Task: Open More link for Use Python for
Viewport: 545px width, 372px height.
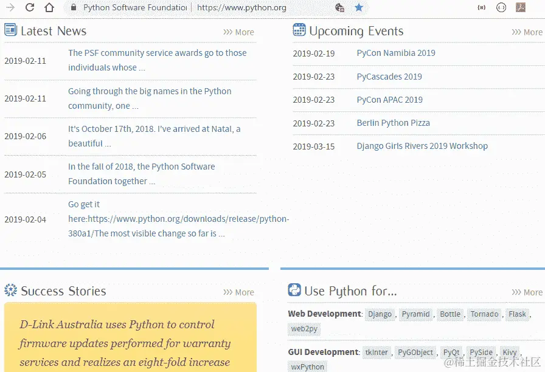Action: pos(527,292)
